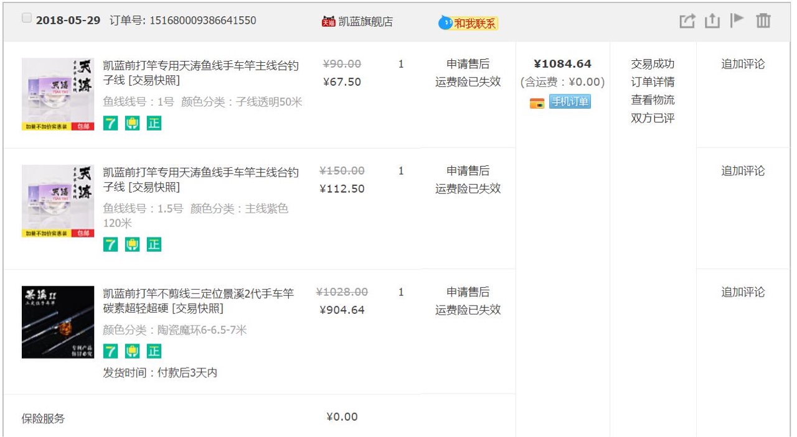Click the upload tray icon in the order header
This screenshot has height=437, width=797.
(712, 21)
